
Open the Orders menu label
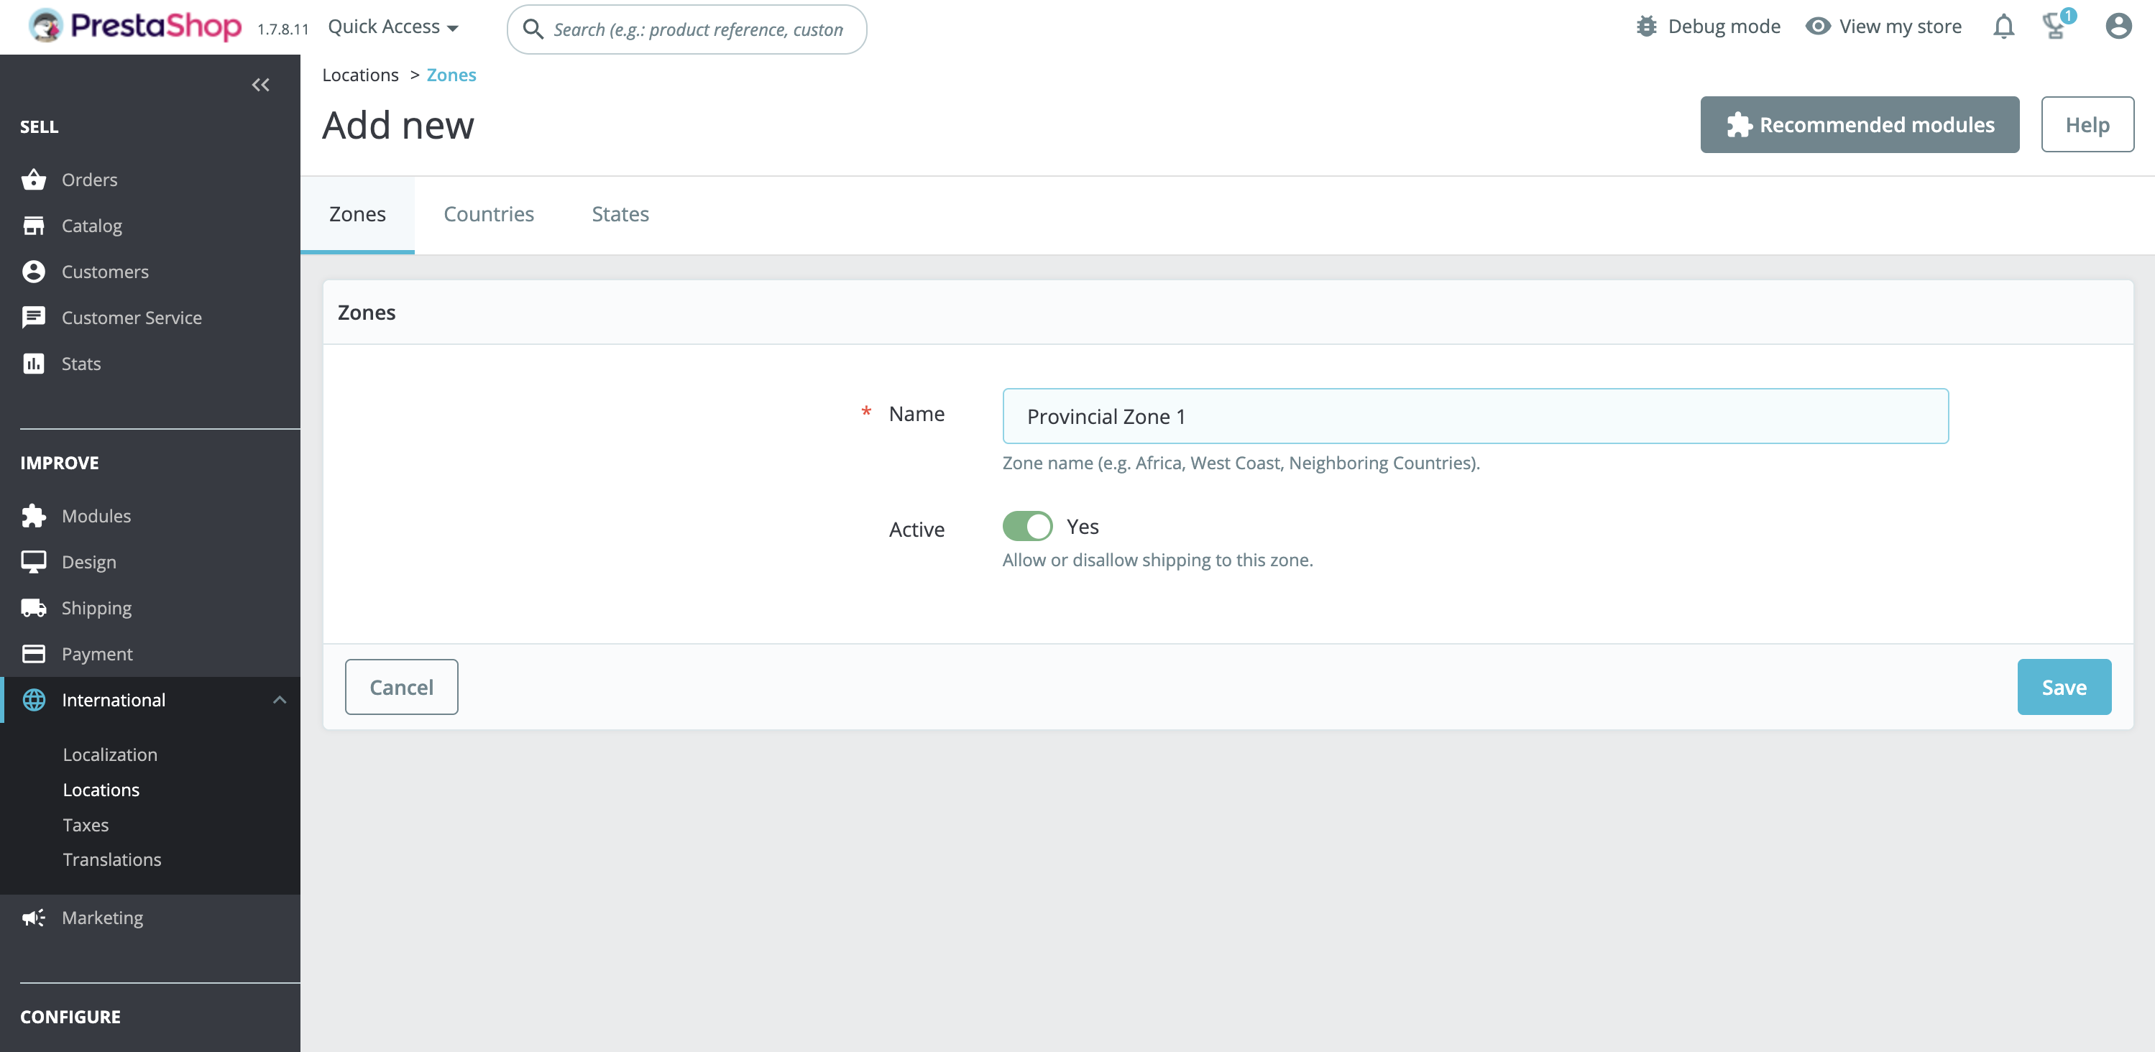click(x=90, y=179)
